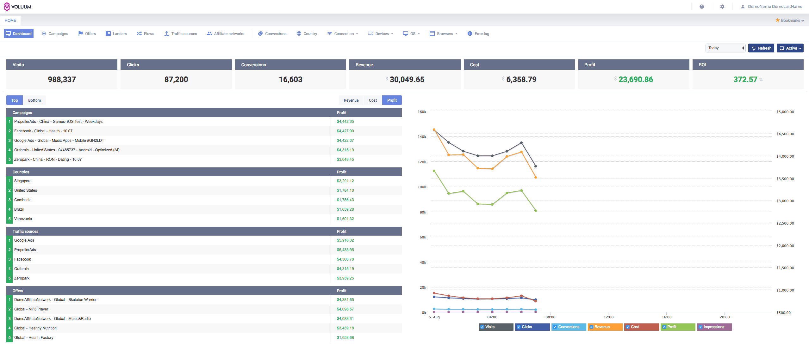Image resolution: width=809 pixels, height=355 pixels.
Task: Open settings via the gear icon
Action: 722,7
